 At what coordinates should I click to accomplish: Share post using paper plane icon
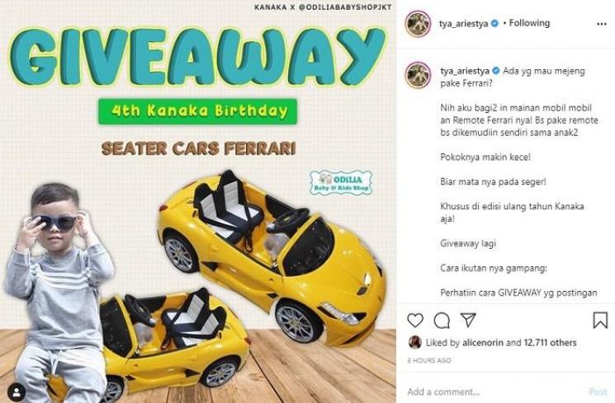(x=468, y=320)
